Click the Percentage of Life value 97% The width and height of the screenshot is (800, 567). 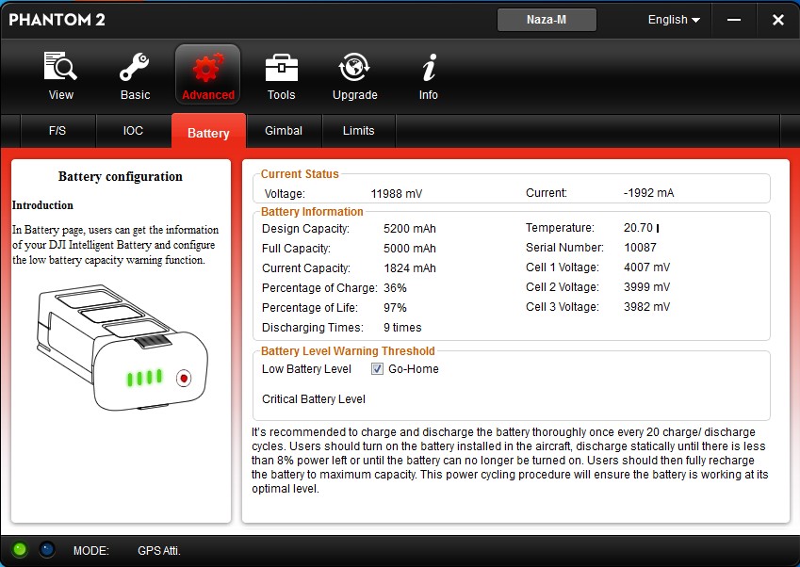click(x=395, y=308)
